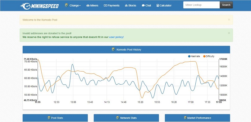This screenshot has width=251, height=122.
Task: Go to the Payments menu item
Action: 112,6
